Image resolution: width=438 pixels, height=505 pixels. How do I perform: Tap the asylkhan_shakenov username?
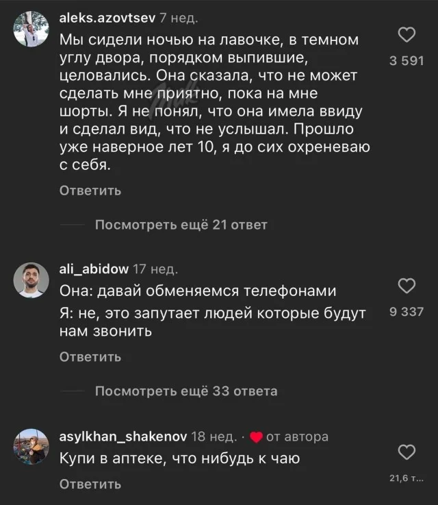click(123, 436)
